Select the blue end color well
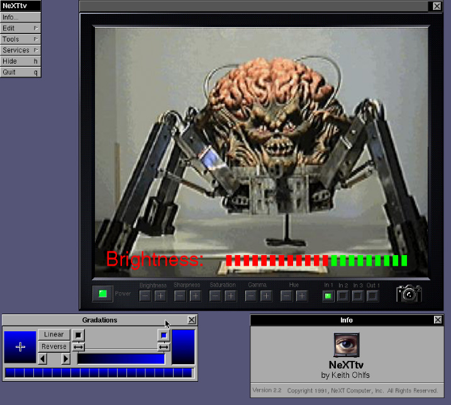Image resolution: width=451 pixels, height=405 pixels. coord(164,335)
